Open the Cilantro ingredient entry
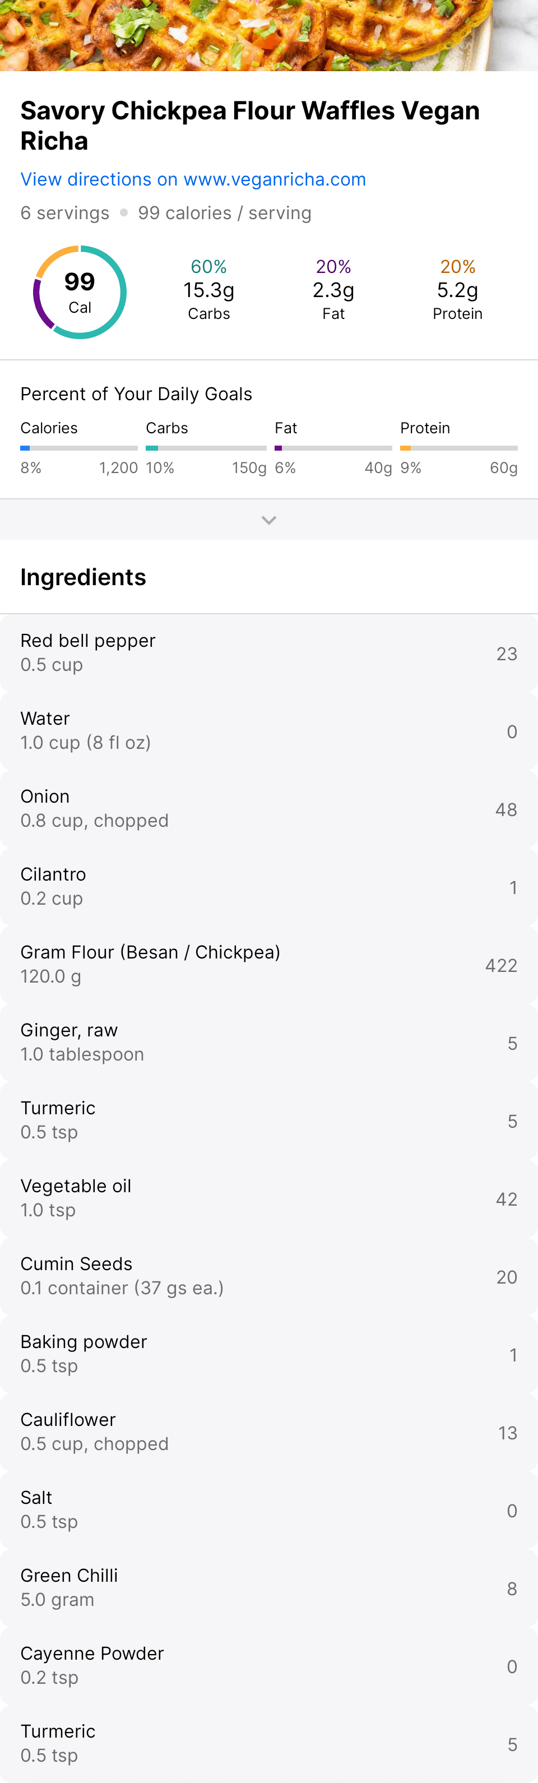538x1783 pixels. click(x=268, y=887)
